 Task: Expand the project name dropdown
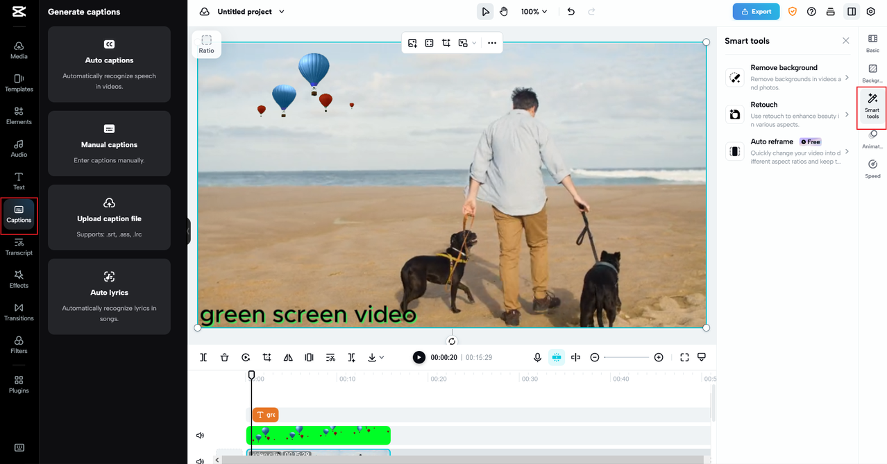point(281,12)
